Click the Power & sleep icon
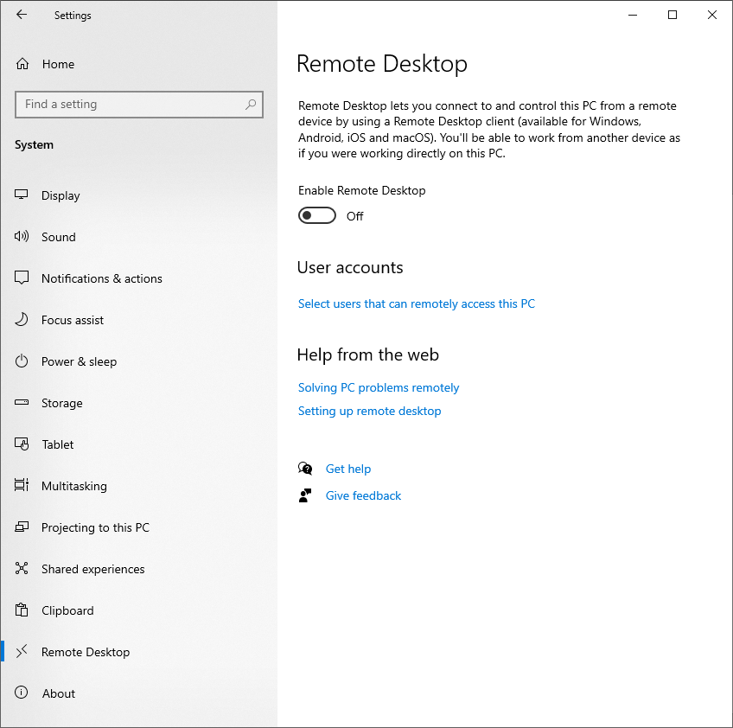Viewport: 733px width, 728px height. pyautogui.click(x=22, y=361)
